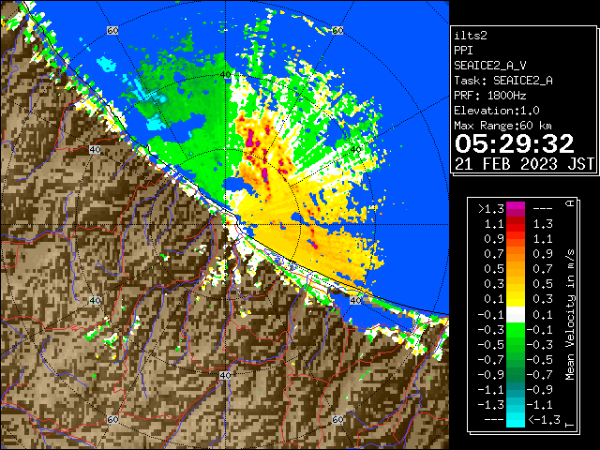
Task: Click the 'Max Range:60 km' text
Action: tap(502, 126)
